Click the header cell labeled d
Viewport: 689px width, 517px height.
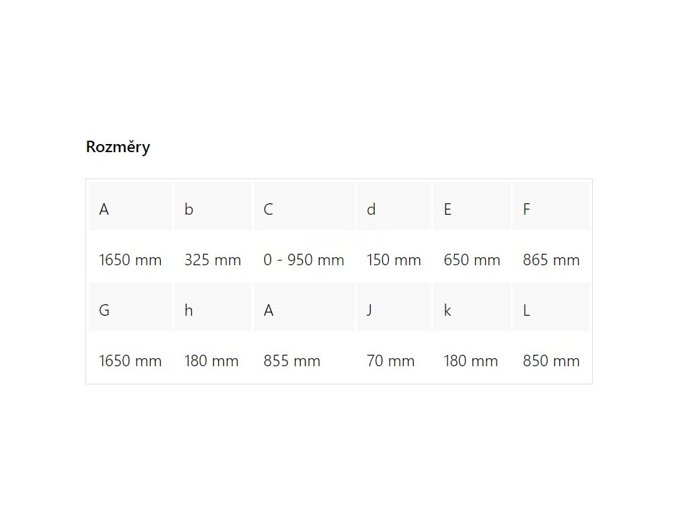(394, 206)
